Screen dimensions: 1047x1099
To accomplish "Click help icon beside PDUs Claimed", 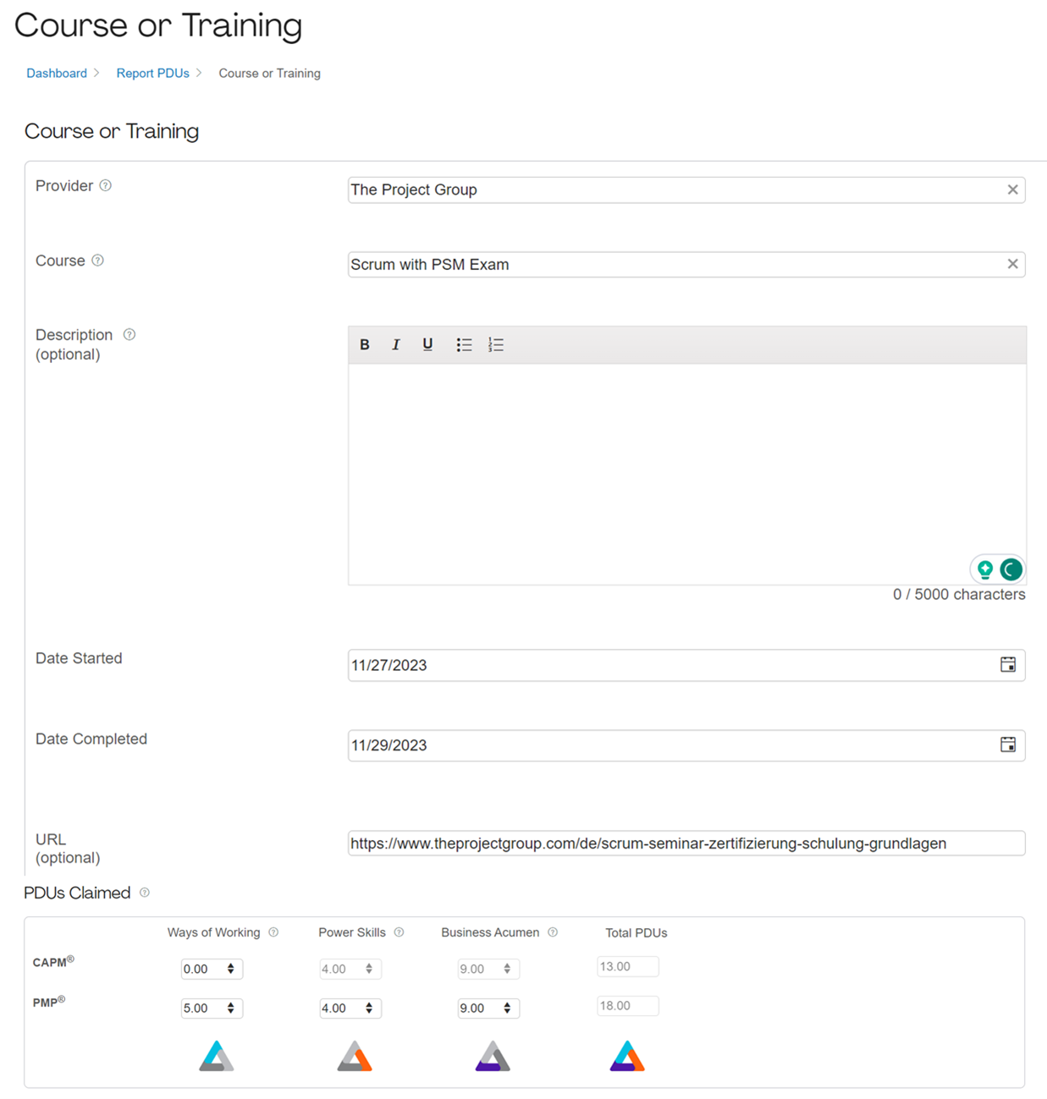I will point(145,893).
